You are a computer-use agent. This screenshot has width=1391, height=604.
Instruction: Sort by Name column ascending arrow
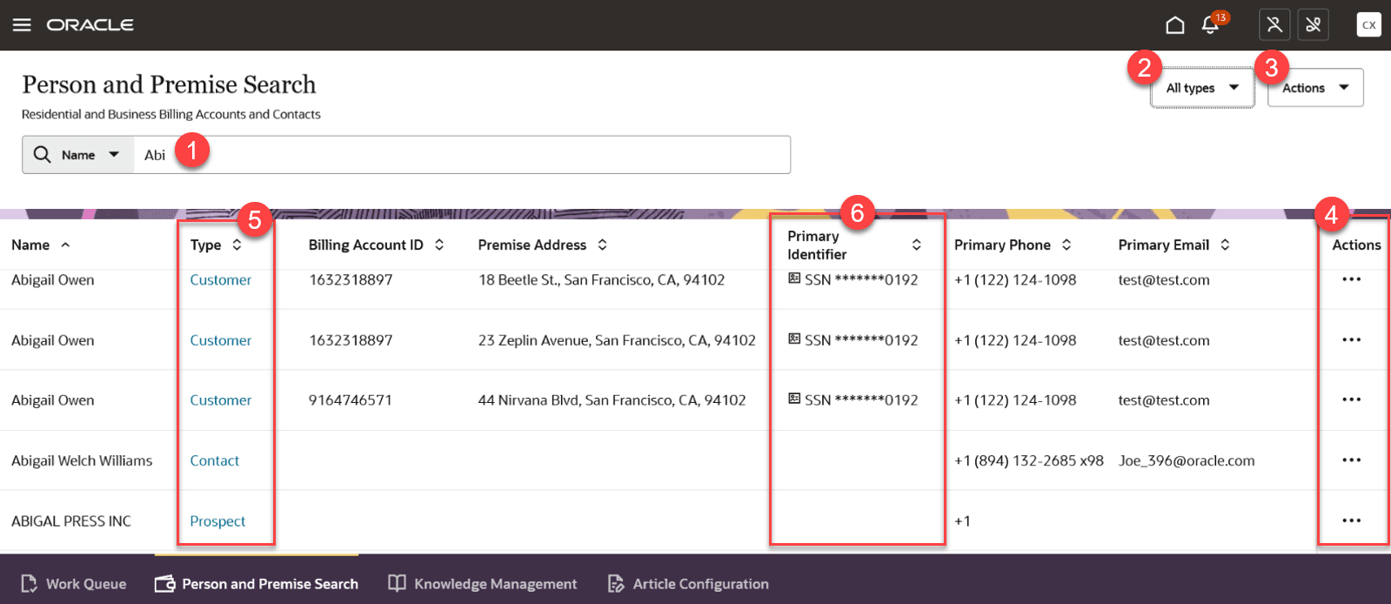pyautogui.click(x=65, y=245)
